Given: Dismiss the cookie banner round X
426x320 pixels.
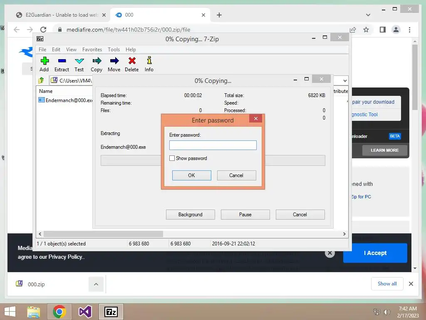Looking at the screenshot, I should click(330, 253).
